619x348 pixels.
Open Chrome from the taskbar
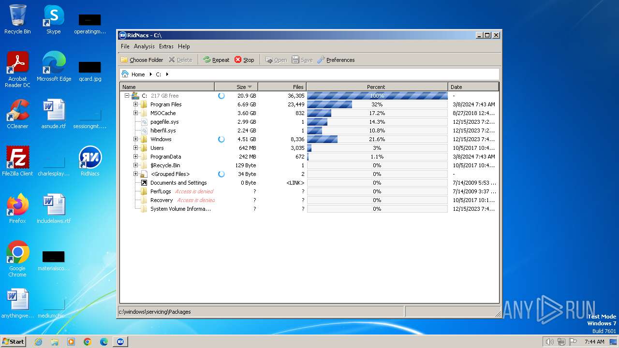click(88, 342)
